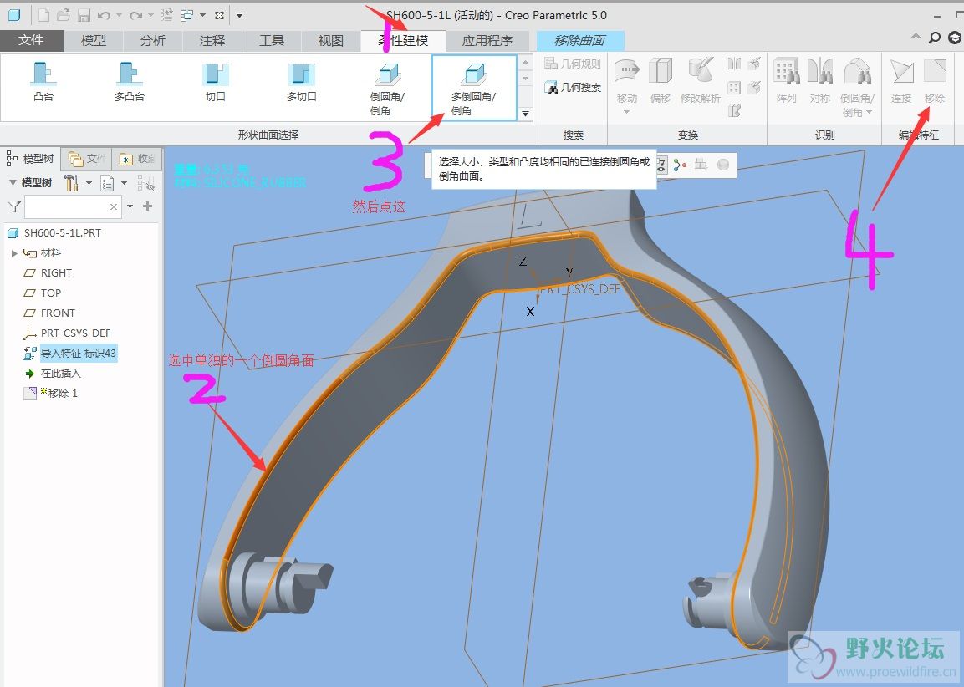
Task: Select the 凸台 shape surface tool
Action: tap(43, 82)
